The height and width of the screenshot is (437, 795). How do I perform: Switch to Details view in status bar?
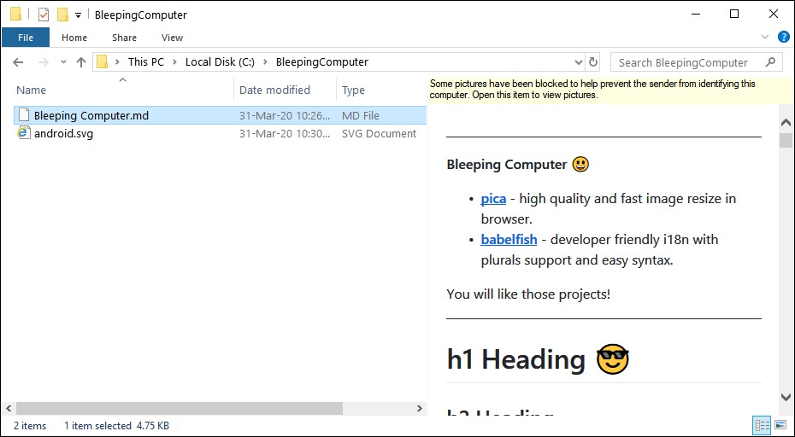(762, 425)
